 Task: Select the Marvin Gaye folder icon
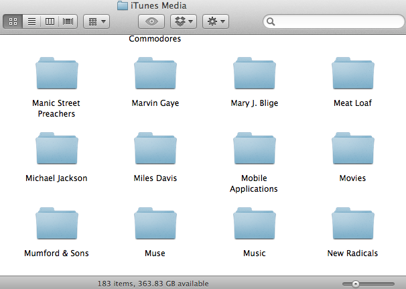(x=155, y=73)
